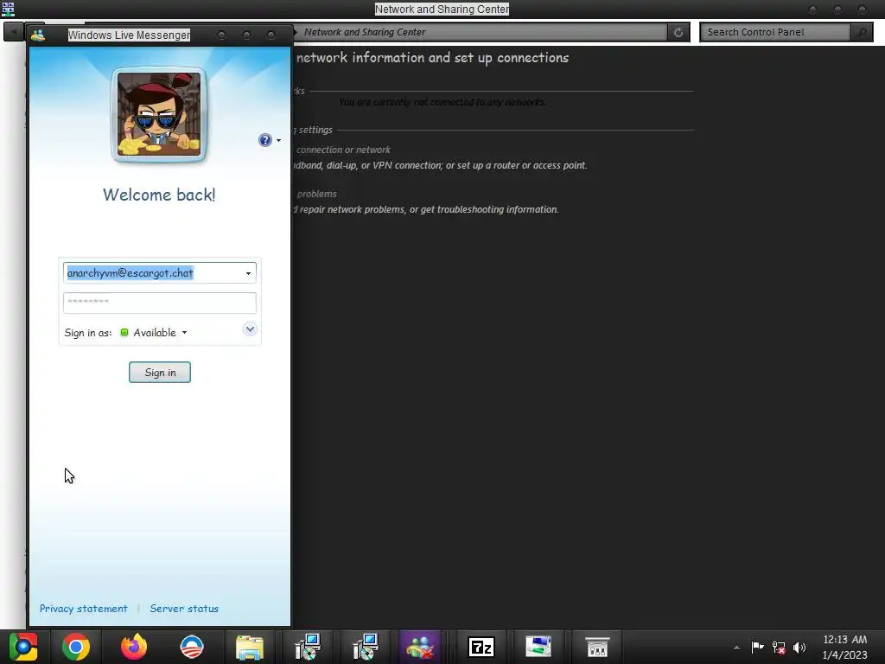Open 7-Zip from taskbar

click(481, 647)
